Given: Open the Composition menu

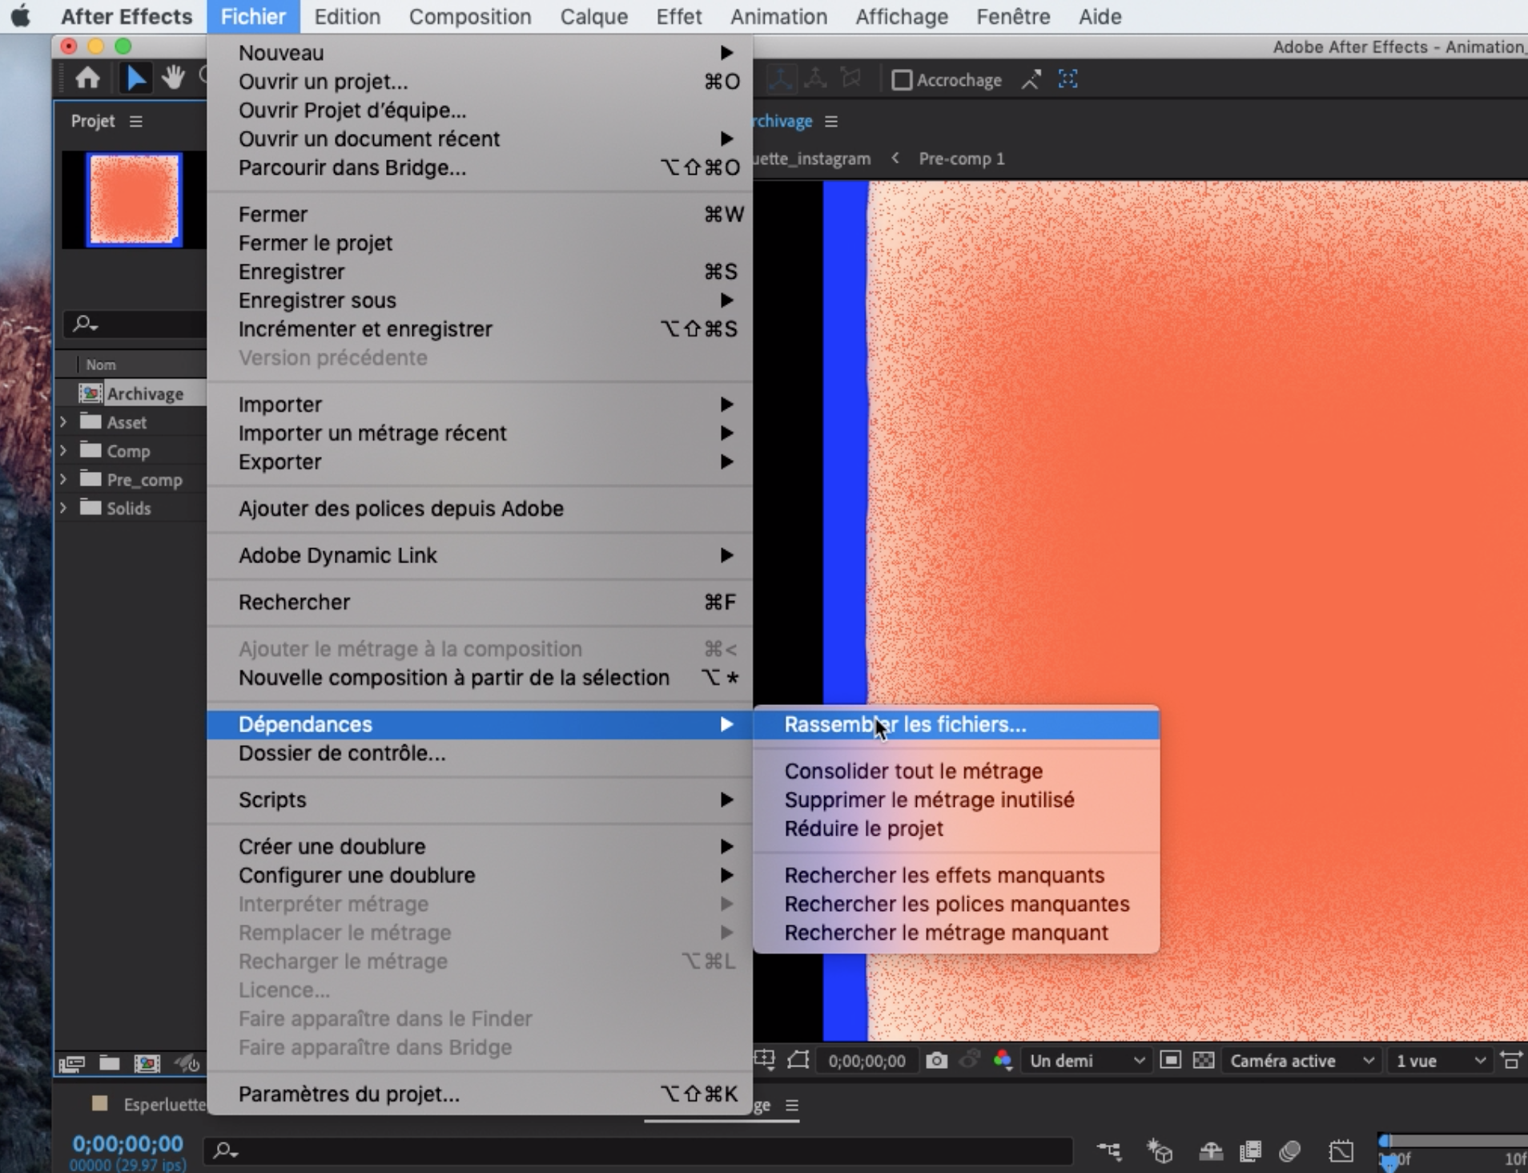Looking at the screenshot, I should tap(470, 16).
